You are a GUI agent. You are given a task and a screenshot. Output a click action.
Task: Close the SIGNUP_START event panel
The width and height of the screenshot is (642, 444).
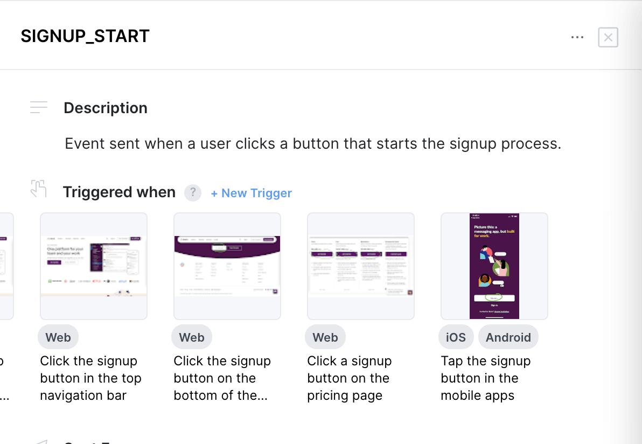tap(608, 37)
